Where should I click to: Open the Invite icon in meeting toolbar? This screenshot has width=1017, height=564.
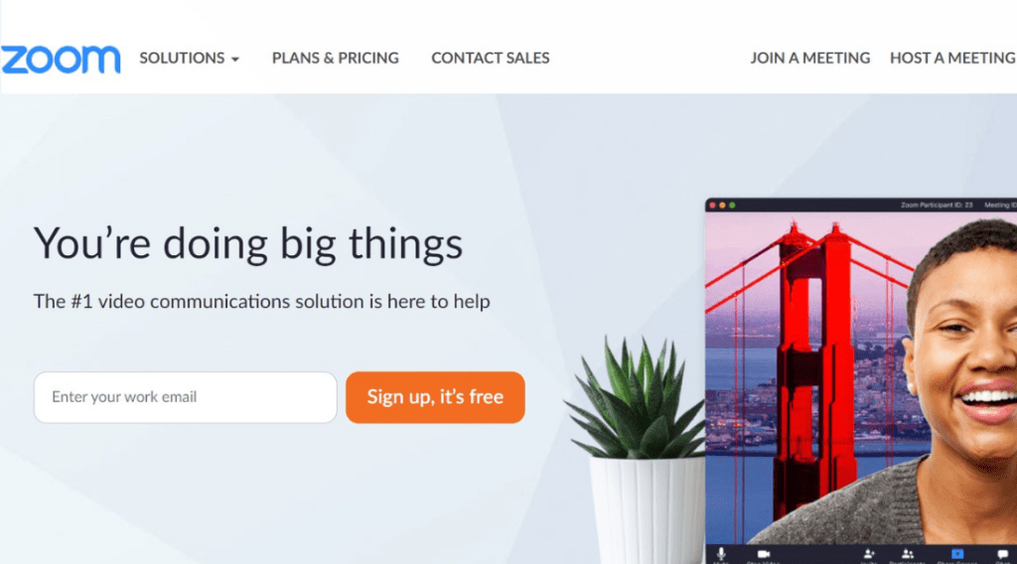868,554
